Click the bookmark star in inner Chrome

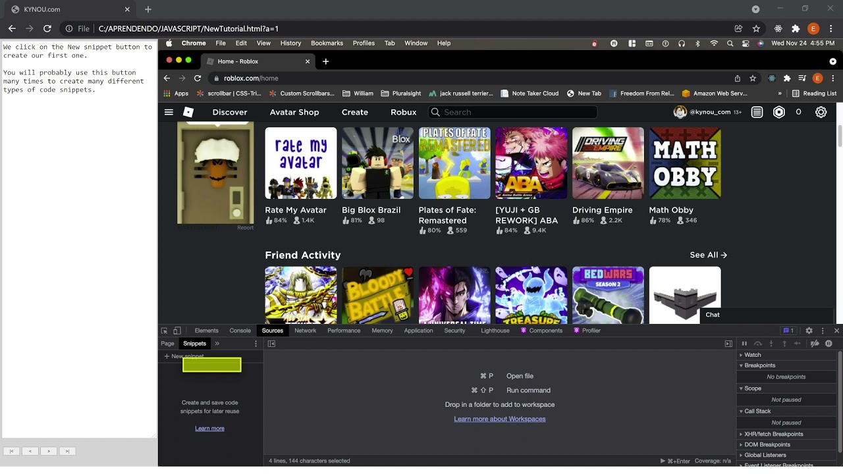click(x=753, y=78)
